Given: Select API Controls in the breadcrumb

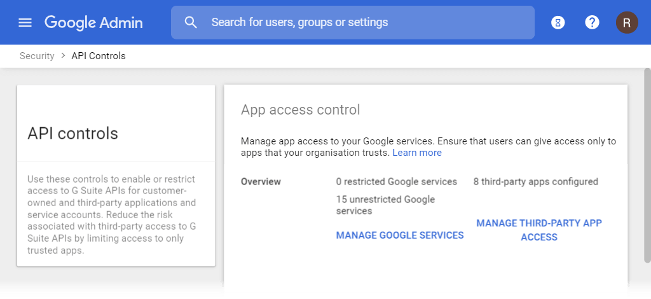Looking at the screenshot, I should (99, 56).
